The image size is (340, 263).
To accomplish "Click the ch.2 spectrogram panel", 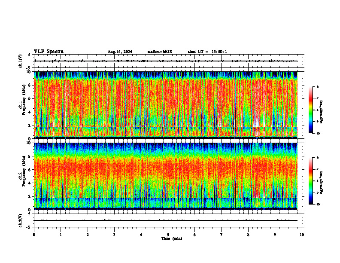I will 166,176.
